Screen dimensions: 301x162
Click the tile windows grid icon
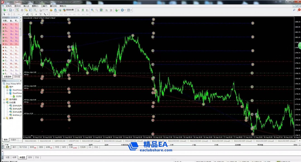tap(101, 10)
